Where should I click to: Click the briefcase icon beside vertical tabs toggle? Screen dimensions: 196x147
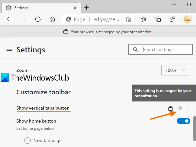[171, 108]
